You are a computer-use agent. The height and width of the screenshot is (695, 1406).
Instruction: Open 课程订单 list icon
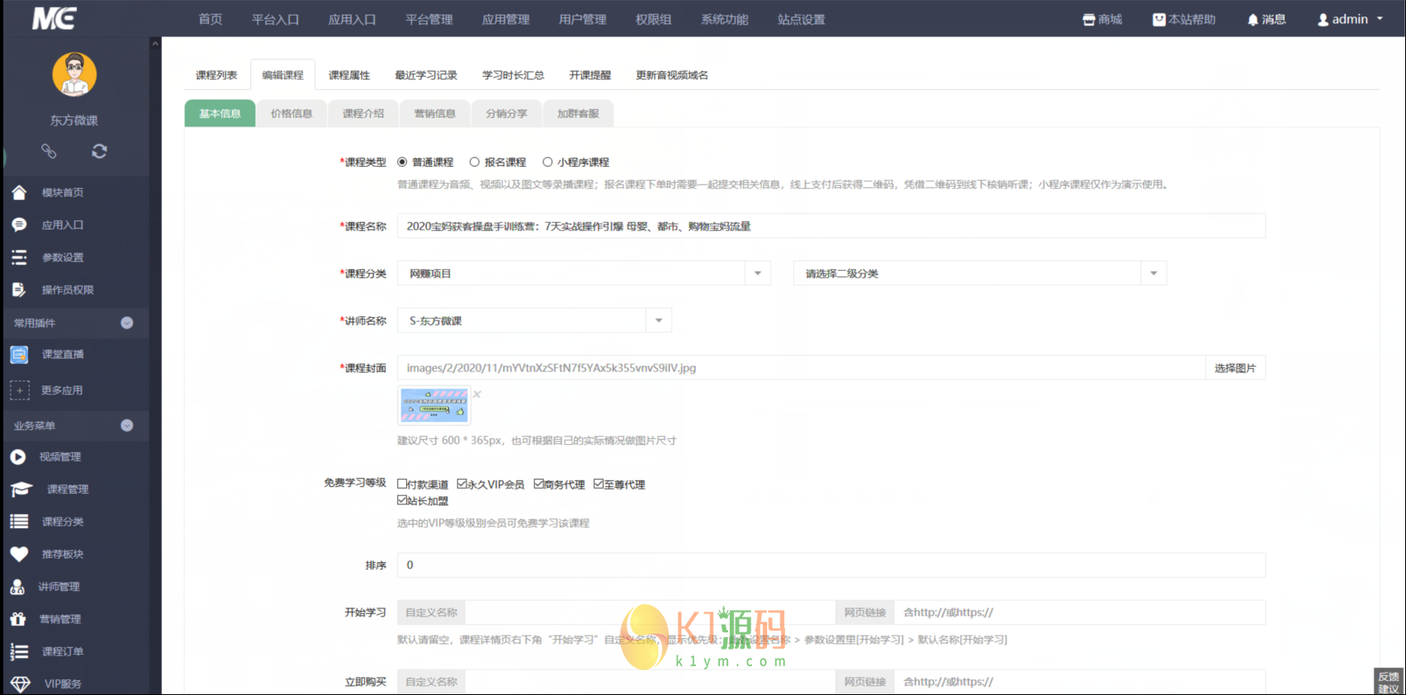[x=19, y=652]
